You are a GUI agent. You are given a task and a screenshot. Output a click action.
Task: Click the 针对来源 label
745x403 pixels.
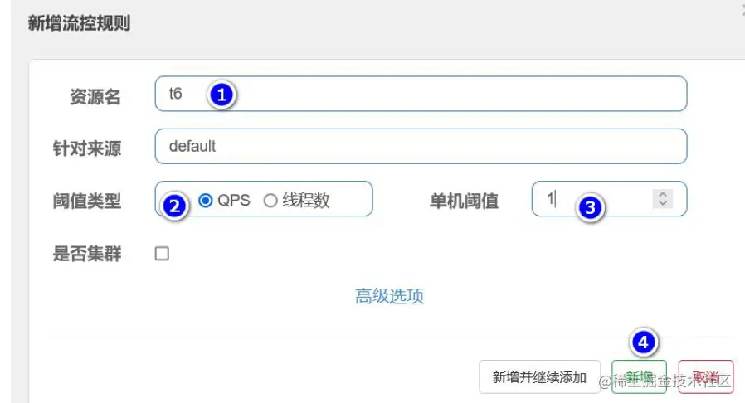pyautogui.click(x=87, y=148)
